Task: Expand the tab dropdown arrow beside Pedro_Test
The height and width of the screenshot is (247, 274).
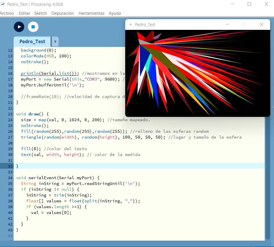Action: coord(55,42)
